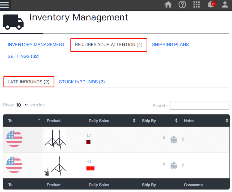
Task: Open the help question mark icon
Action: pos(182,4)
